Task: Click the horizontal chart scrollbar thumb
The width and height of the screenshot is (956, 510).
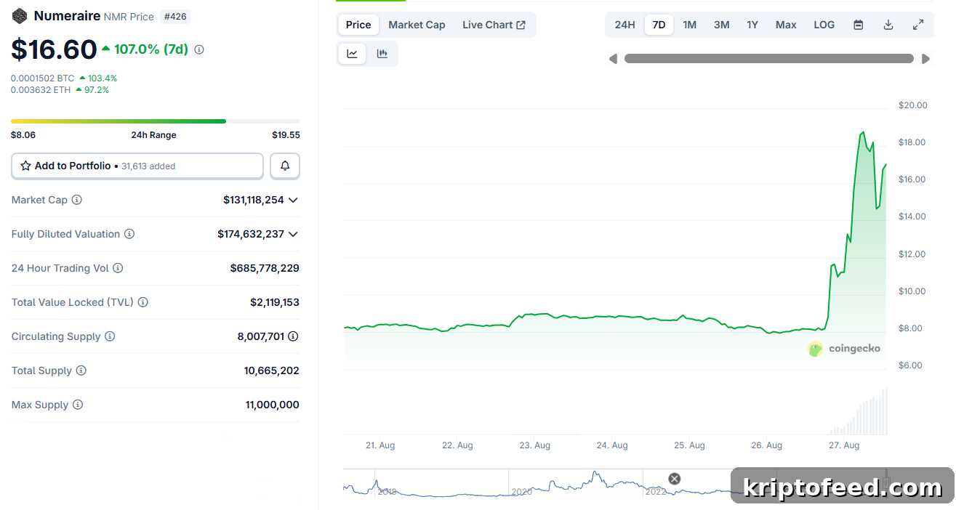Action: pos(769,59)
